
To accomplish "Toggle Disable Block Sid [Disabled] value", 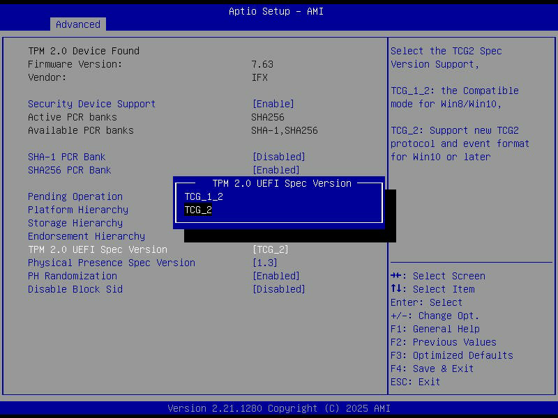I will [278, 289].
